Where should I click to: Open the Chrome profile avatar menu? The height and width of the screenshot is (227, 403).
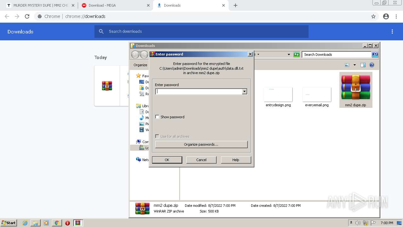click(386, 16)
